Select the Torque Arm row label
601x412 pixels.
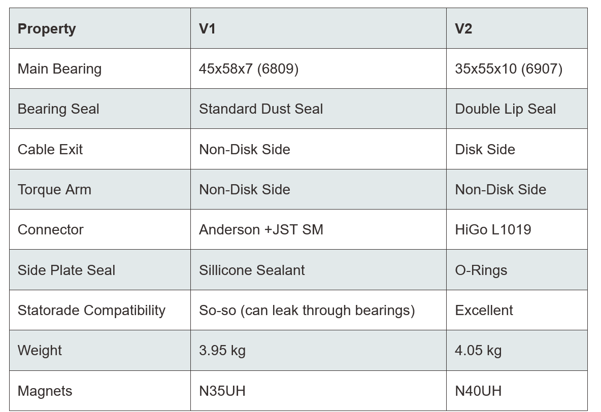54,190
